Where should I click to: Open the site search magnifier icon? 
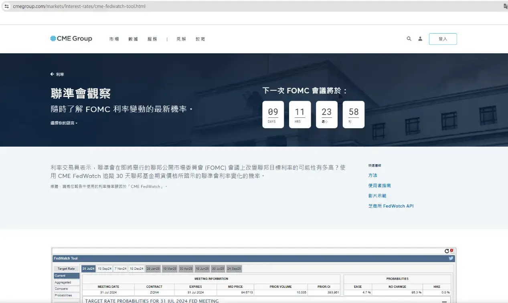click(x=409, y=38)
